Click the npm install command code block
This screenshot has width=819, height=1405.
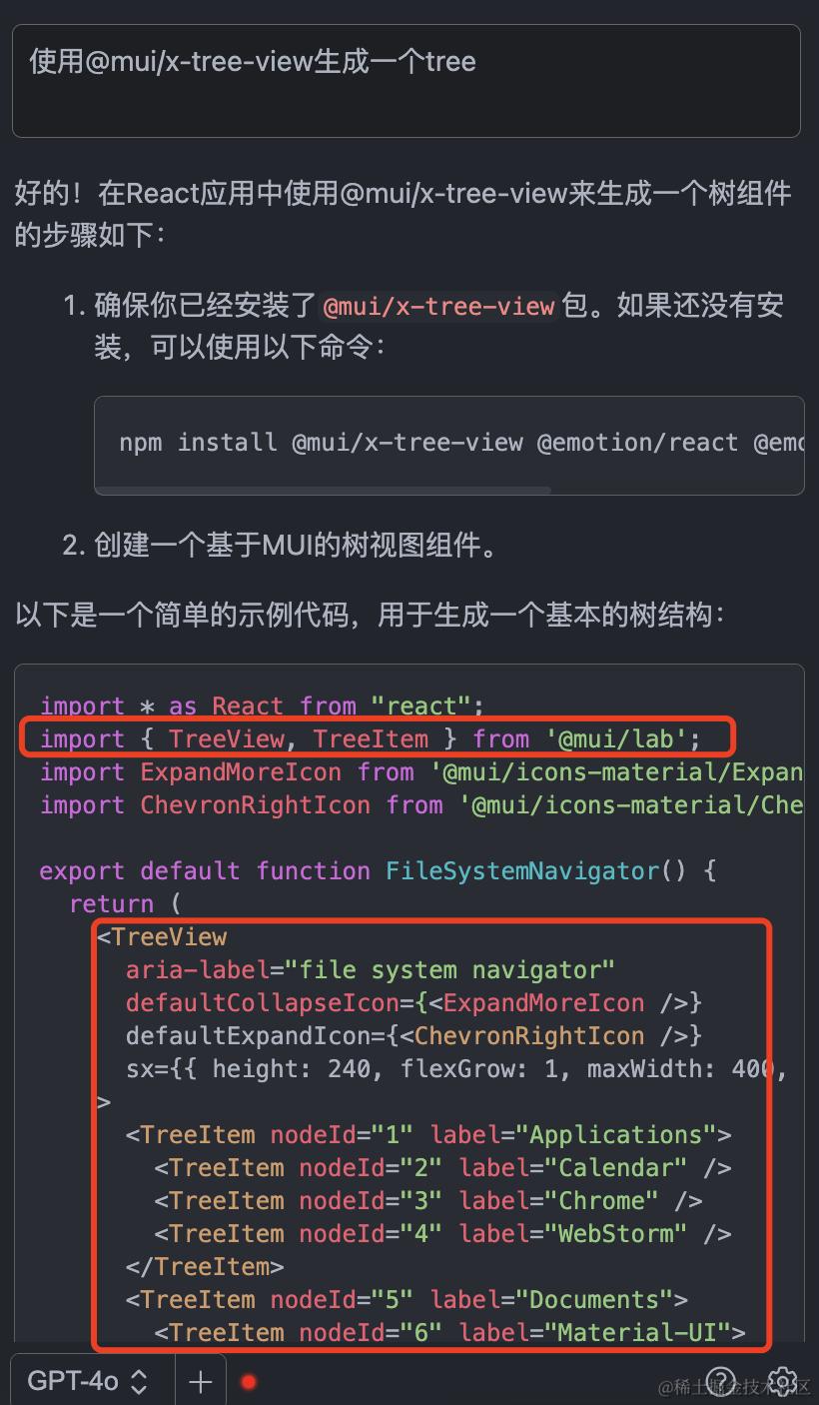click(x=449, y=446)
